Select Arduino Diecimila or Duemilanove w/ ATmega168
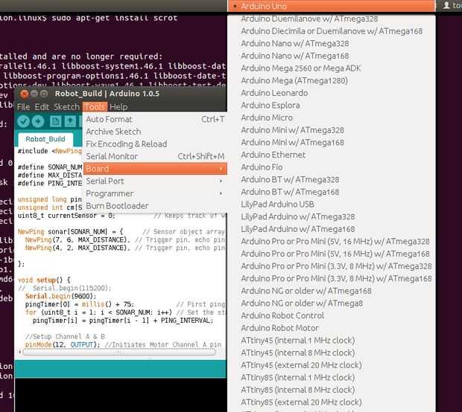Viewport: 462px width, 412px height. pos(331,31)
